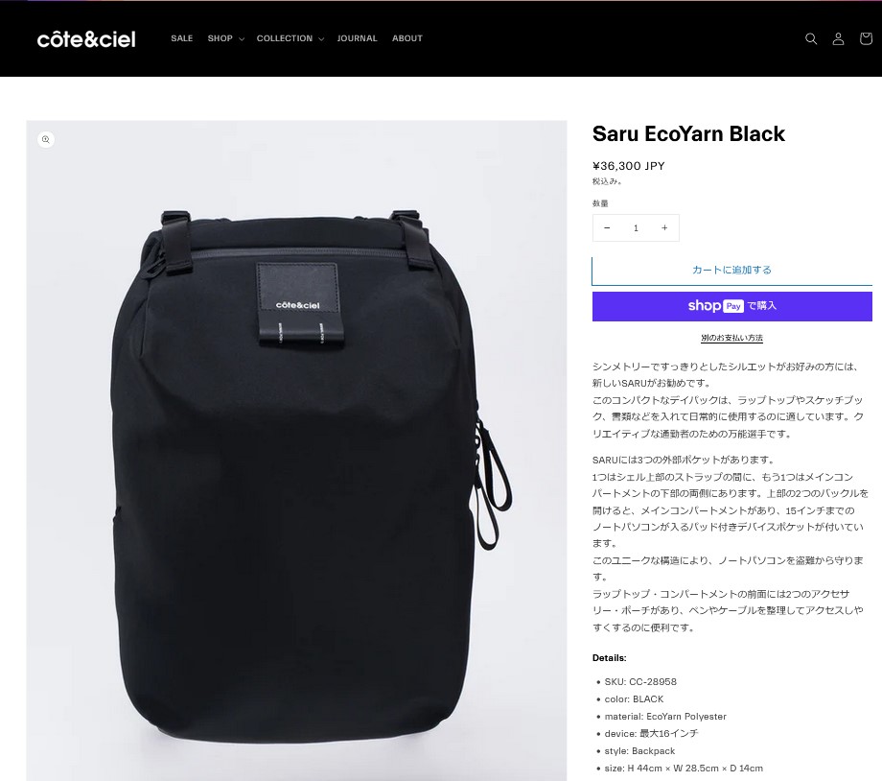Expand the COLLECTION dropdown menu
Screen dimensions: 882x781
click(290, 38)
